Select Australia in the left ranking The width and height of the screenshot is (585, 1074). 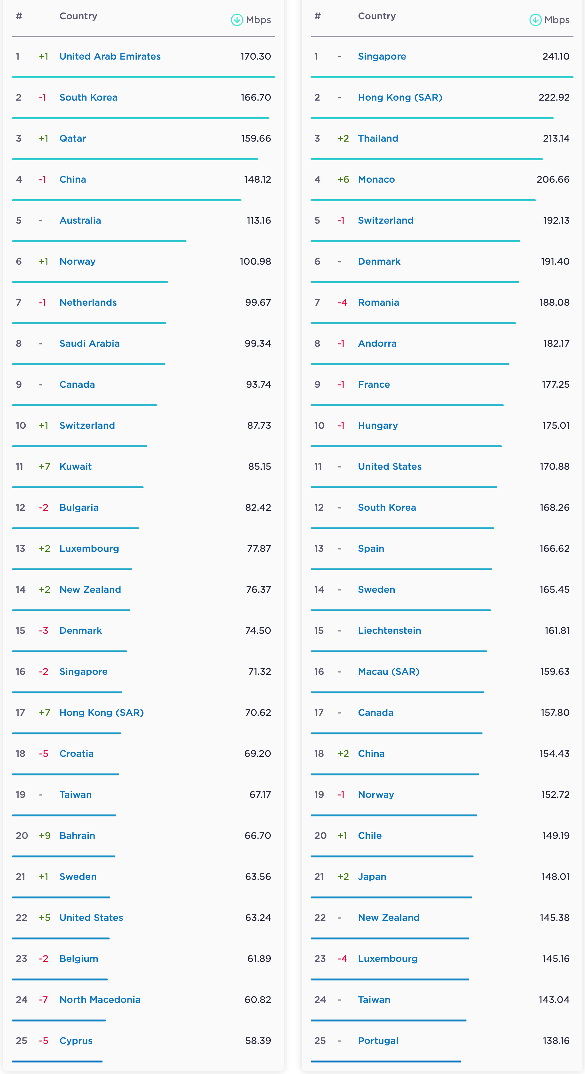point(80,220)
